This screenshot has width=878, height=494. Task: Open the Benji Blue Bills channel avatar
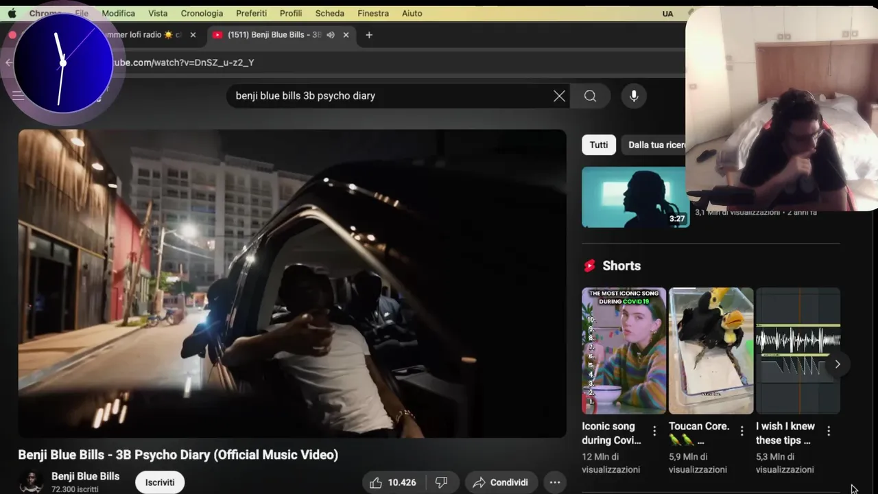click(x=30, y=482)
